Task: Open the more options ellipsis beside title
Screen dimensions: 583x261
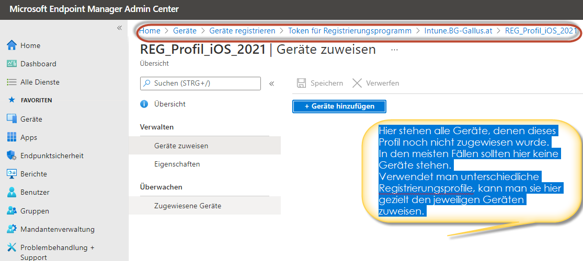Action: click(395, 50)
